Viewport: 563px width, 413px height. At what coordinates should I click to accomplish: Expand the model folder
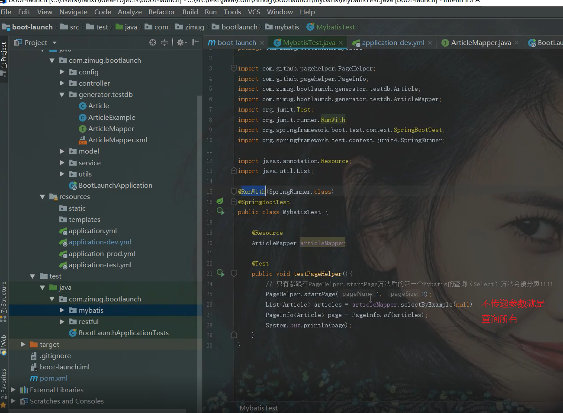(62, 151)
